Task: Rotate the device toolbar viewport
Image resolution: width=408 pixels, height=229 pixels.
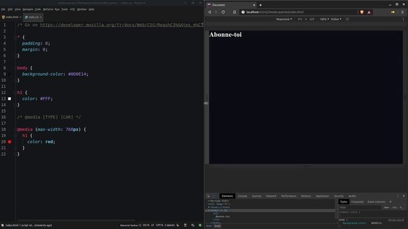Action: coord(347,19)
